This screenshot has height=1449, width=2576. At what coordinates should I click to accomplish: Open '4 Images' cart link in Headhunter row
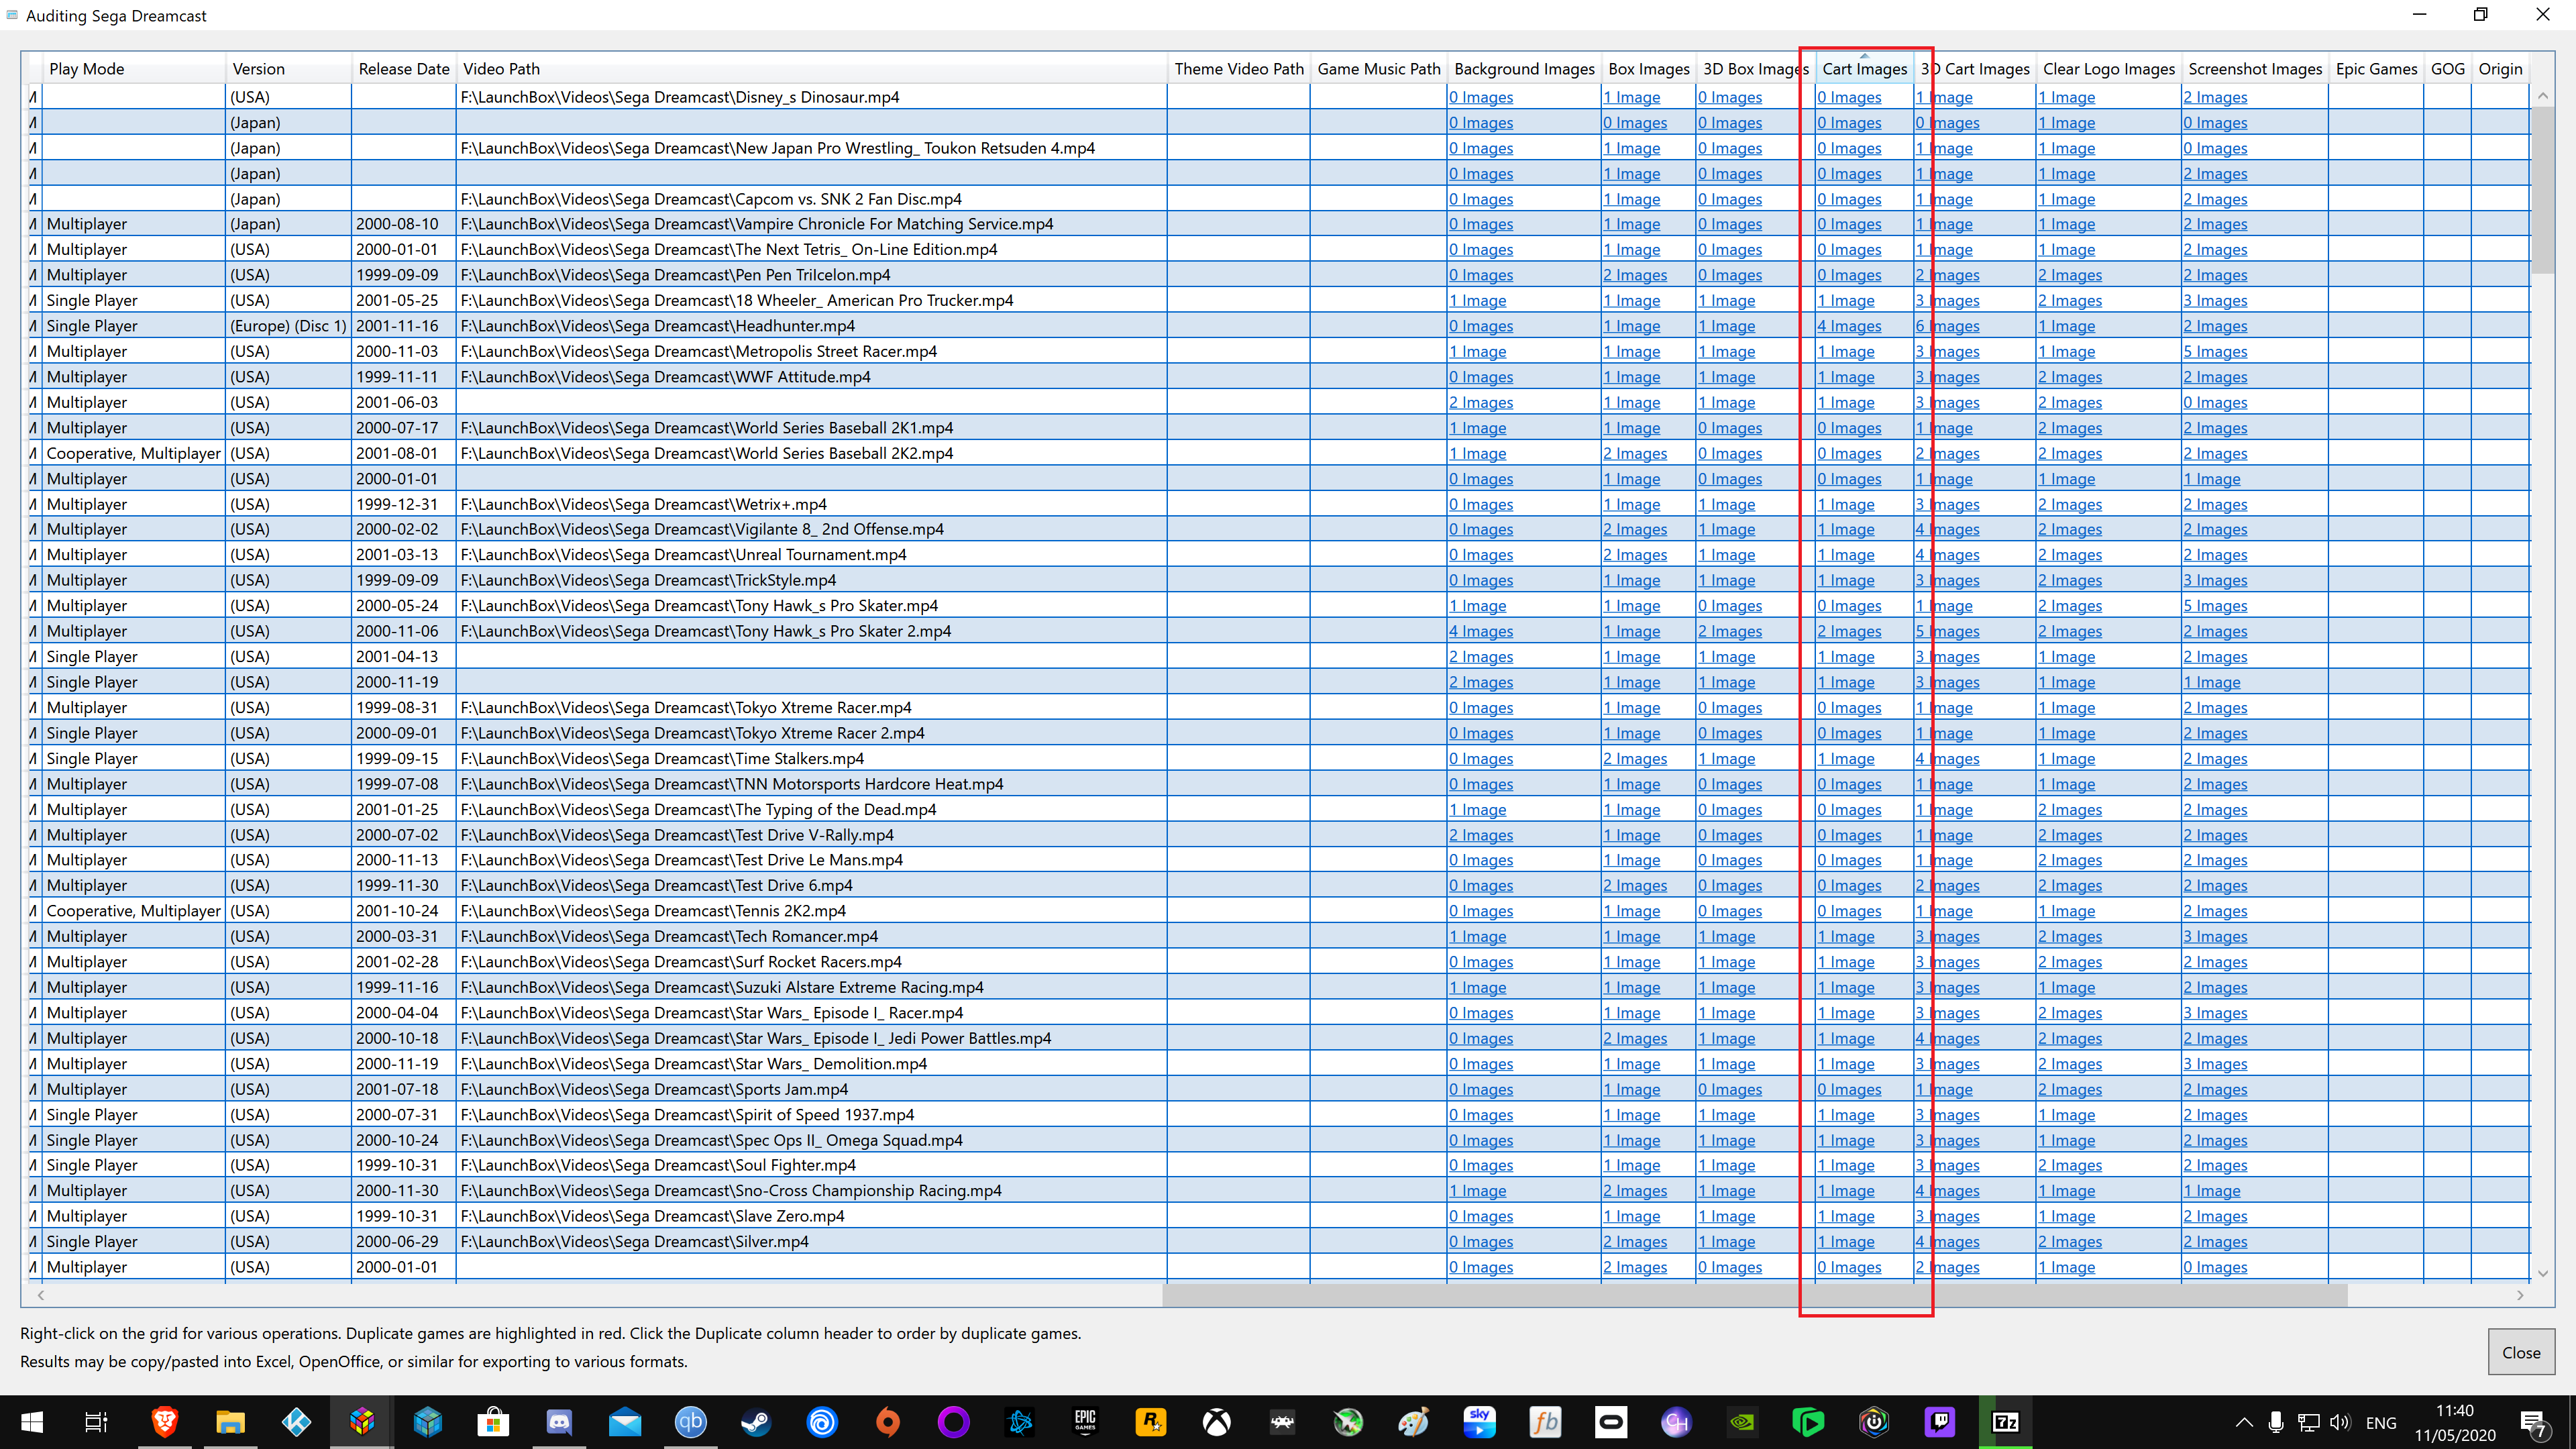pyautogui.click(x=1849, y=326)
